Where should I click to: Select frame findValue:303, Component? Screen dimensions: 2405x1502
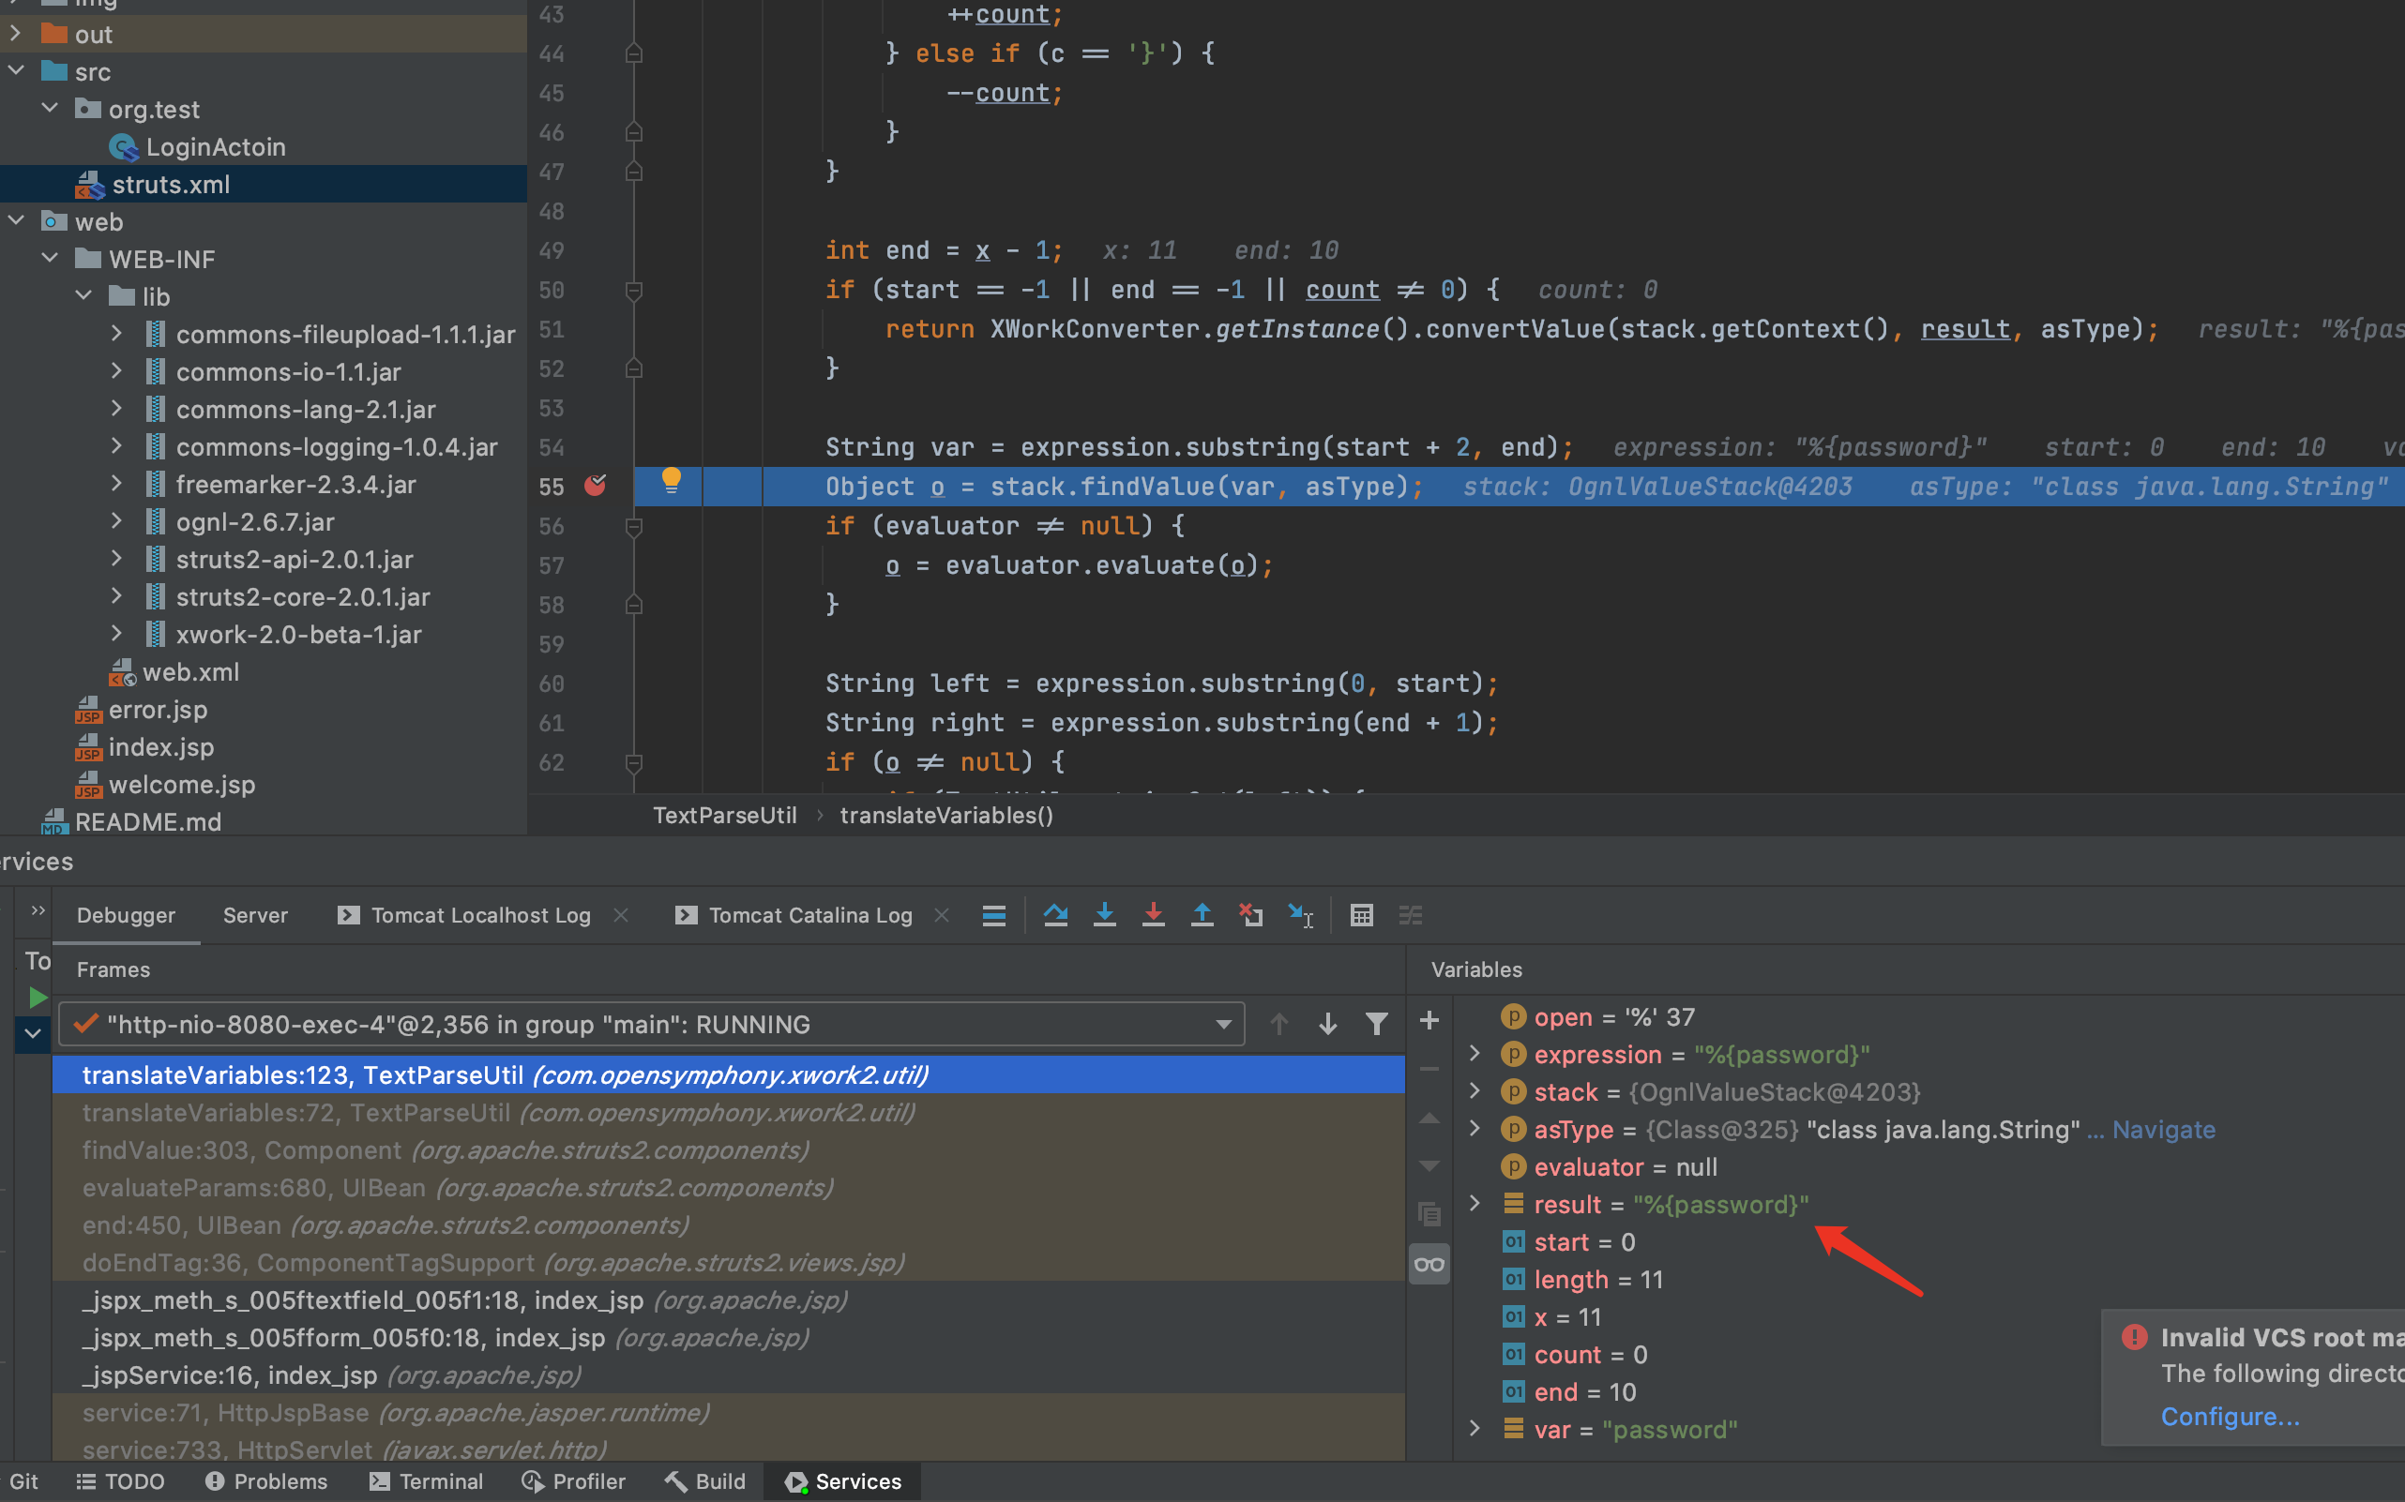click(729, 1150)
